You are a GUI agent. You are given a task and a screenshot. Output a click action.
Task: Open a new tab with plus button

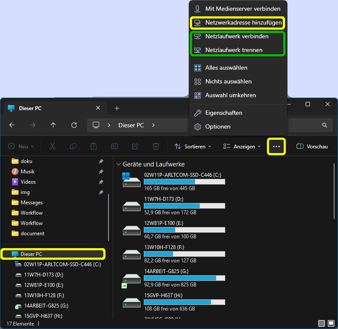(x=117, y=108)
